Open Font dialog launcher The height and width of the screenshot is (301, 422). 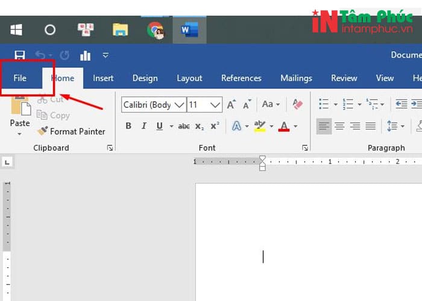tap(305, 148)
